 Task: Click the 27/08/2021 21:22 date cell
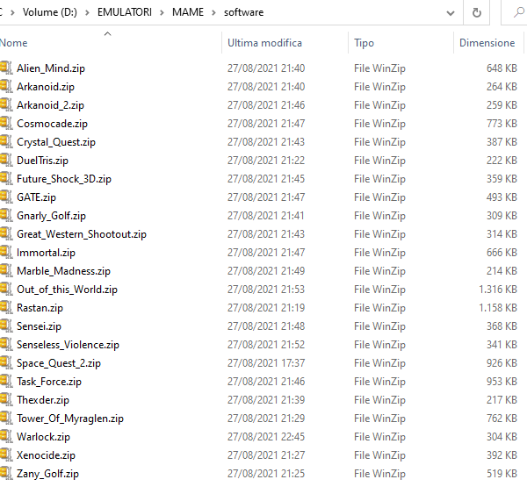click(x=266, y=161)
